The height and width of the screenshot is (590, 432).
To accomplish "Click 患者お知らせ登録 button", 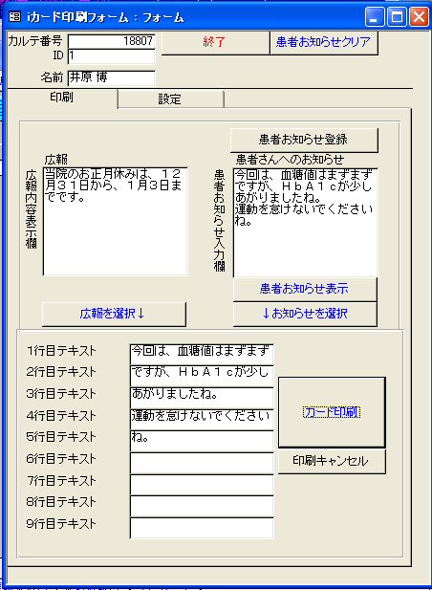I will point(304,140).
